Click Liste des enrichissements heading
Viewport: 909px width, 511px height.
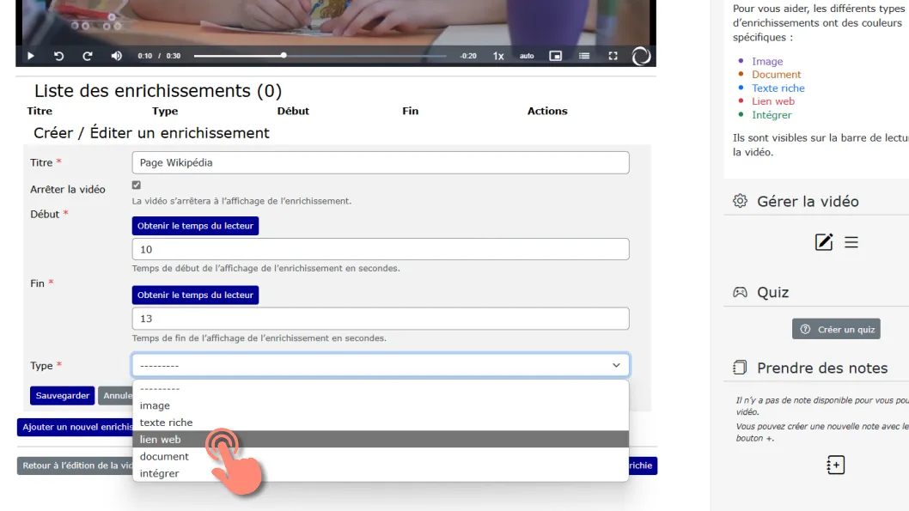(158, 91)
